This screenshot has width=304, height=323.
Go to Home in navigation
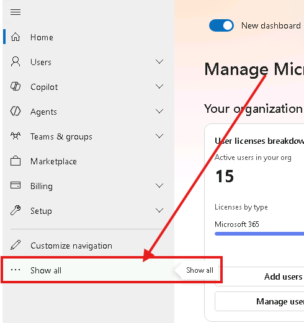89,37
